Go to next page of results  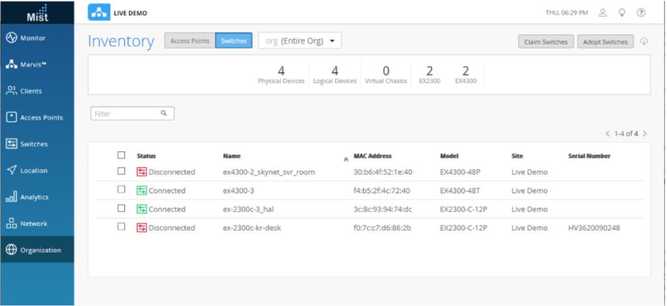(645, 134)
